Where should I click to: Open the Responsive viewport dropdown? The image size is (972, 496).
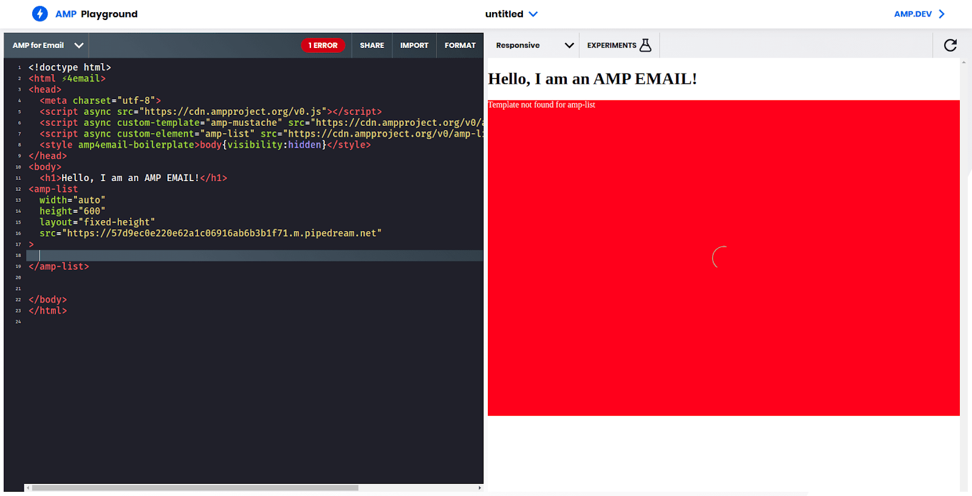tap(533, 46)
